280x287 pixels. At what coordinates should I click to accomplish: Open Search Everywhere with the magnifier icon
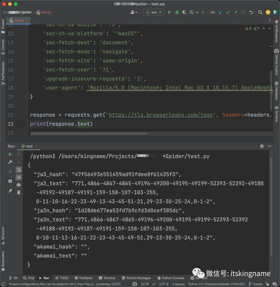(x=260, y=12)
